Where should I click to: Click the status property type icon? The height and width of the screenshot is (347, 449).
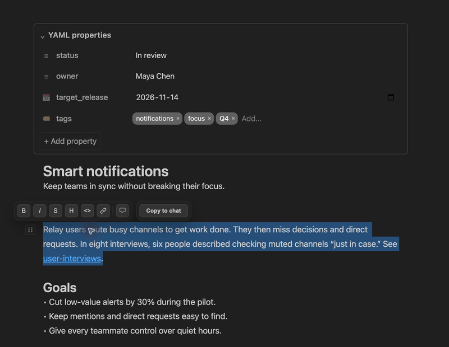[x=47, y=56]
